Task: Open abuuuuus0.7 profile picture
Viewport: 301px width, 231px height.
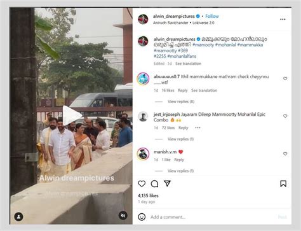Action: 143,78
